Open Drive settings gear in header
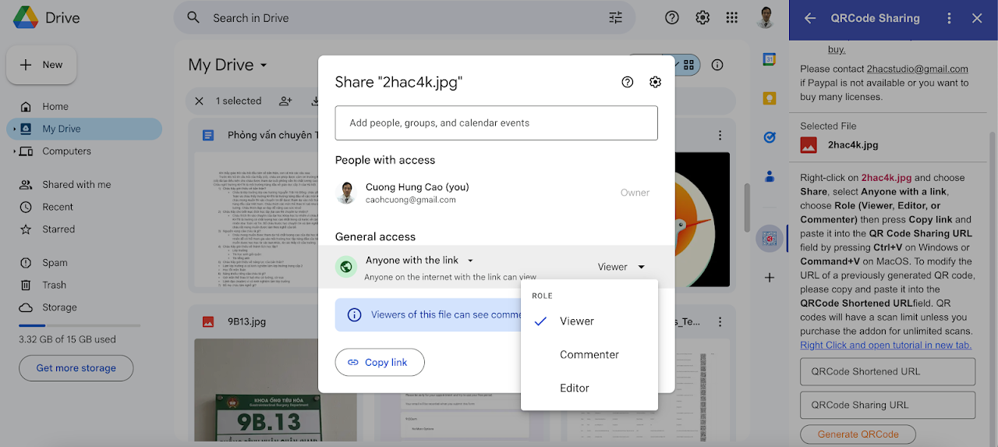The height and width of the screenshot is (447, 998). pyautogui.click(x=702, y=17)
